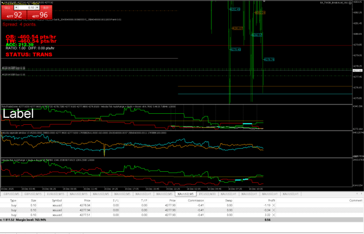Click the 15 Dec 03:45 time axis label
364x234 pixels.
click(29, 189)
